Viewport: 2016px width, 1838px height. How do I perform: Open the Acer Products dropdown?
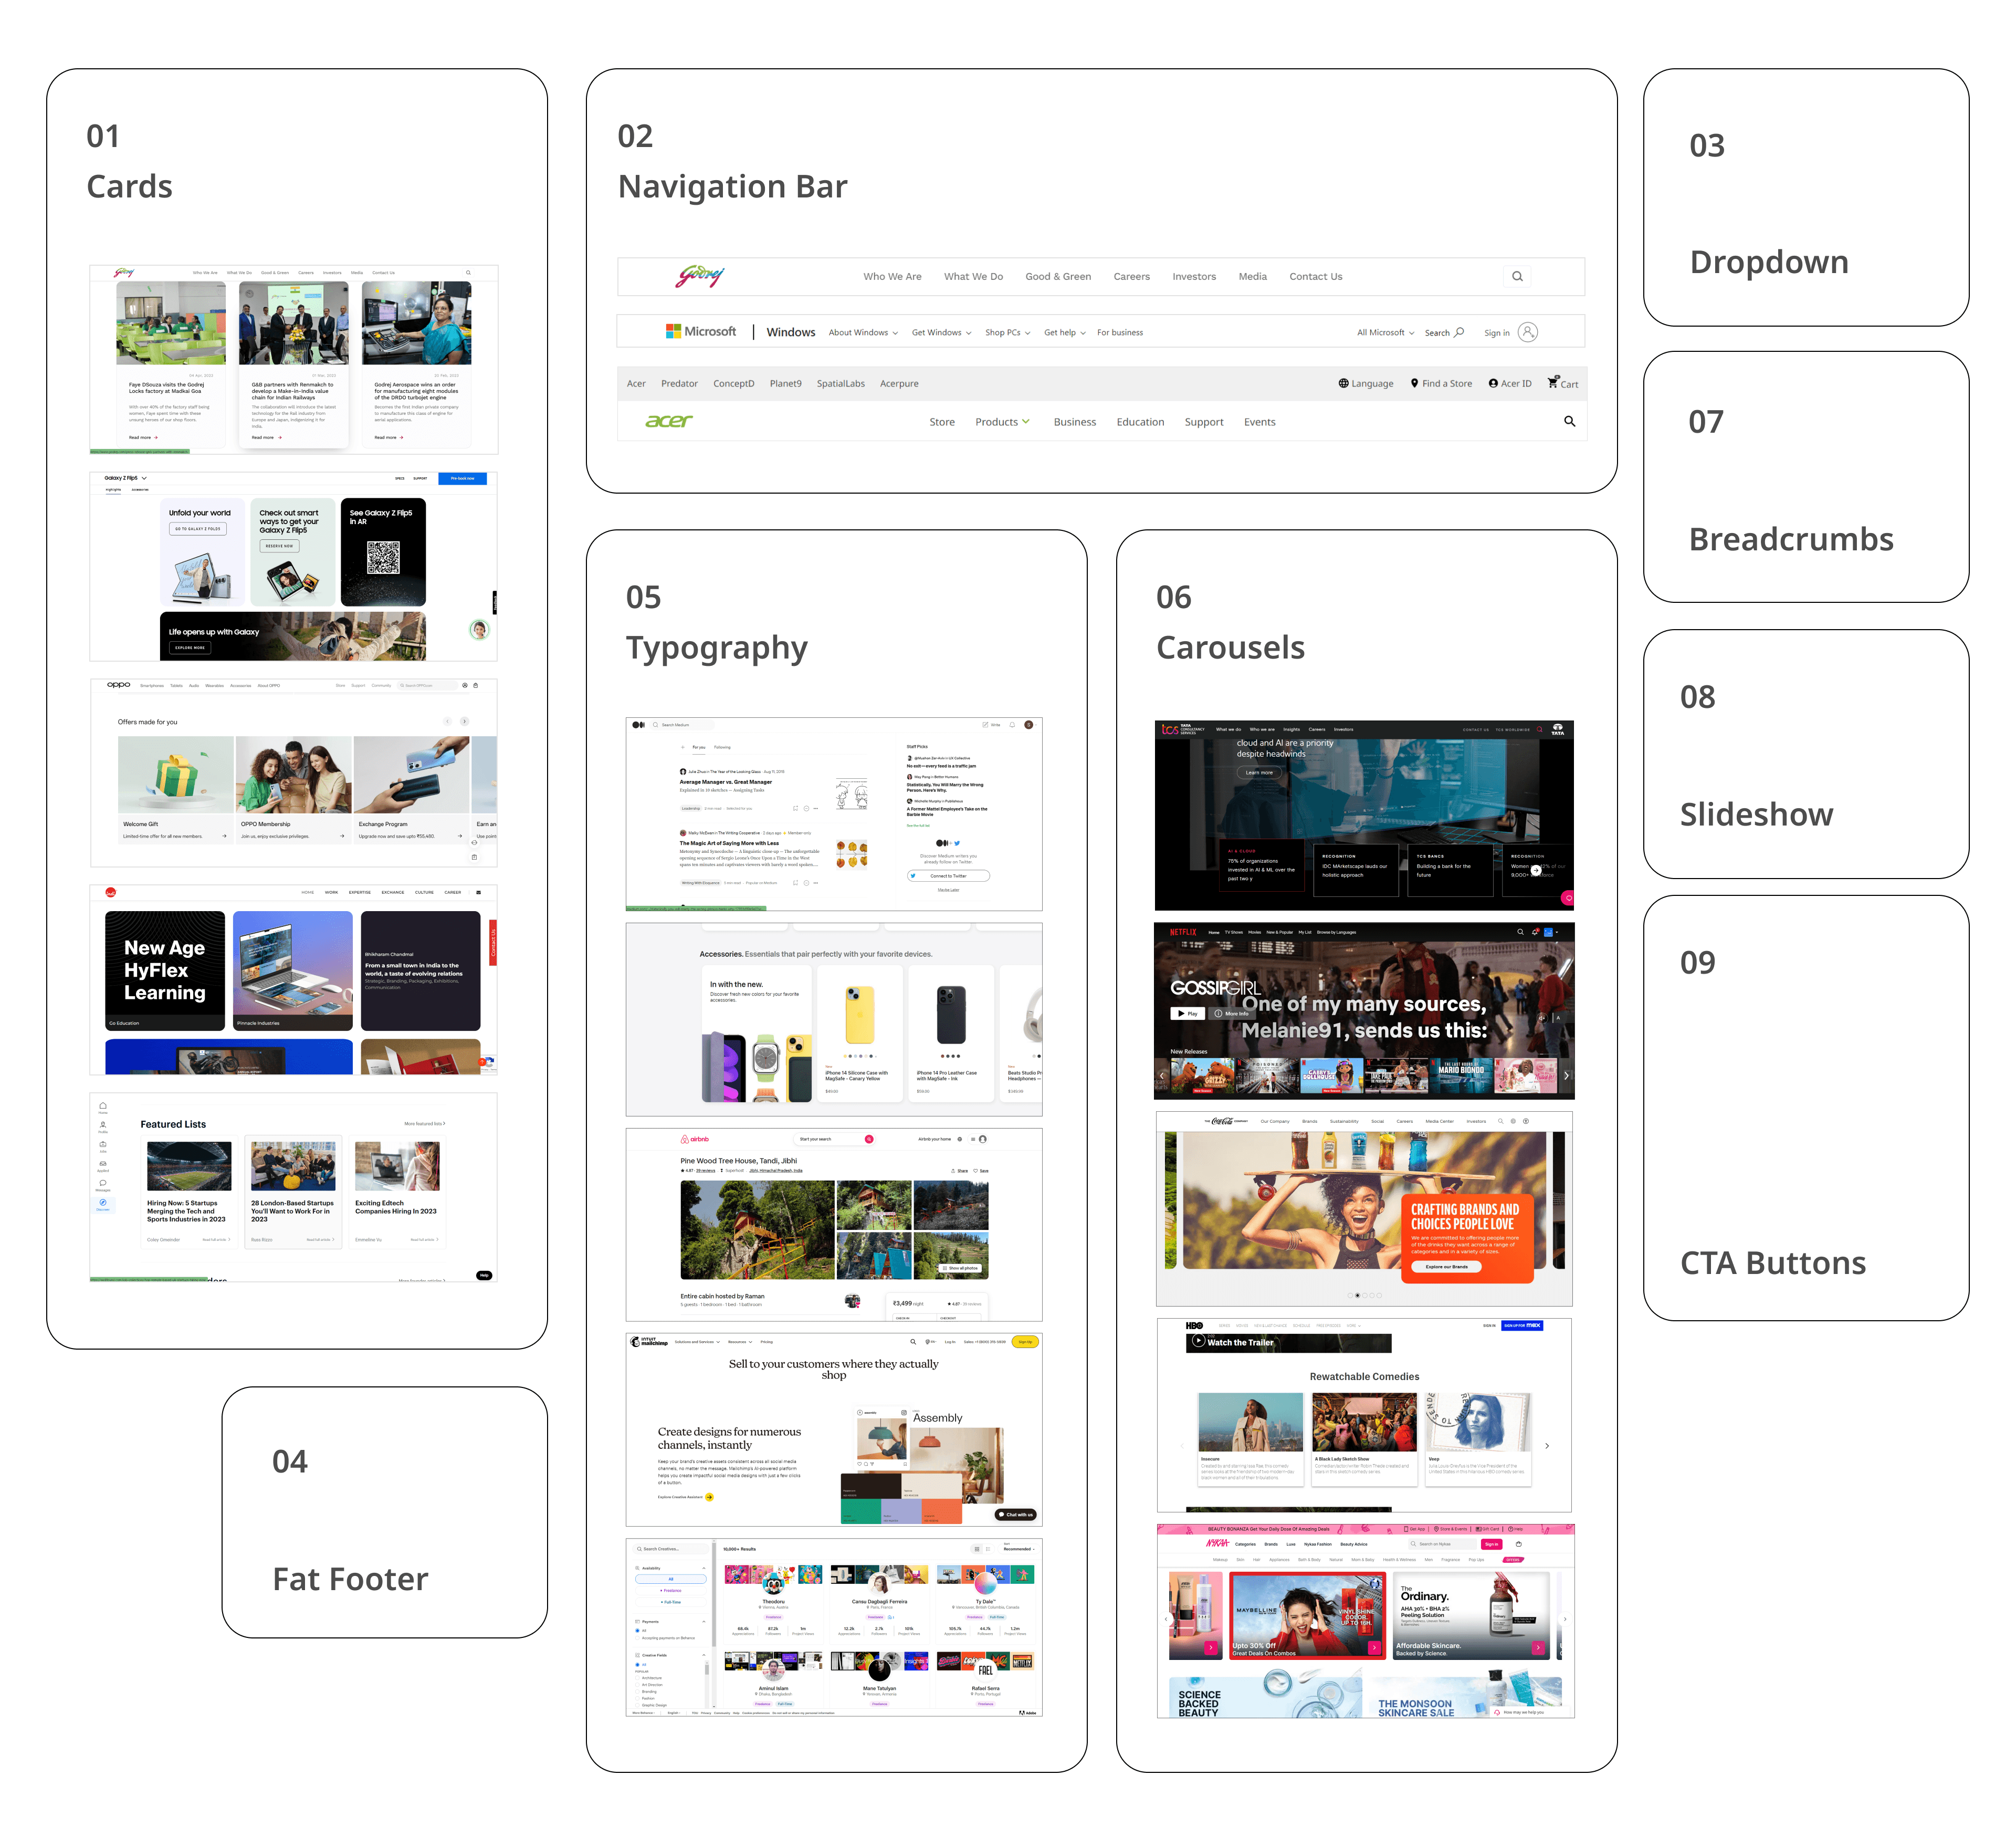point(1002,422)
